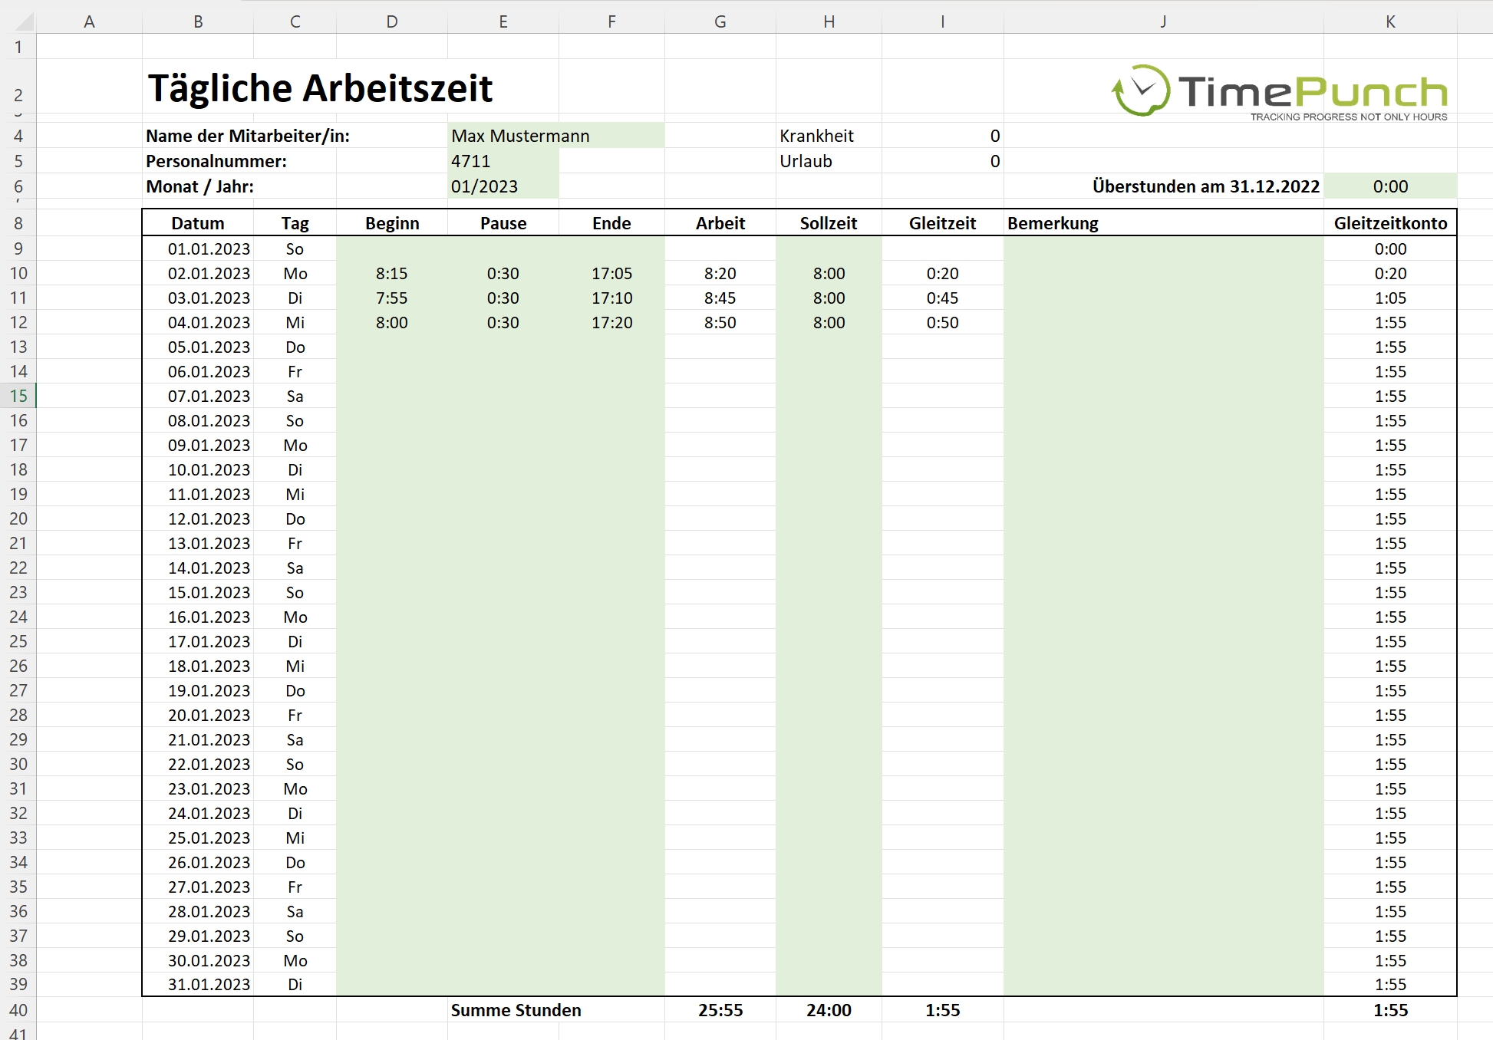Viewport: 1493px width, 1040px height.
Task: Select row header 8
Action: click(18, 223)
